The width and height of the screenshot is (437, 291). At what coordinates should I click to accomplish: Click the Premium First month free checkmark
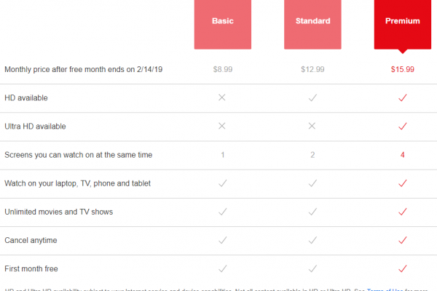pyautogui.click(x=403, y=268)
